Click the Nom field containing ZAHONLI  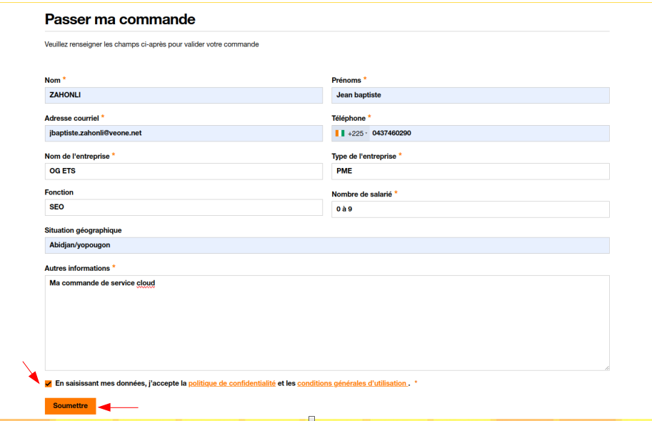184,96
